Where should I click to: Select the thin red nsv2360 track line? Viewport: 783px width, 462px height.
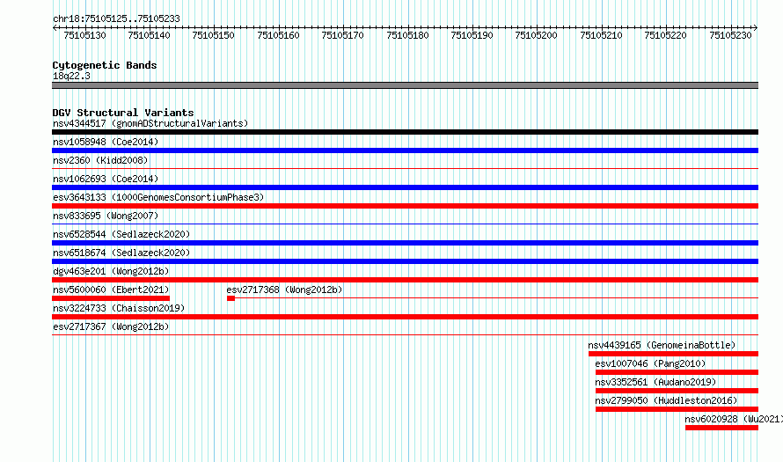[405, 169]
